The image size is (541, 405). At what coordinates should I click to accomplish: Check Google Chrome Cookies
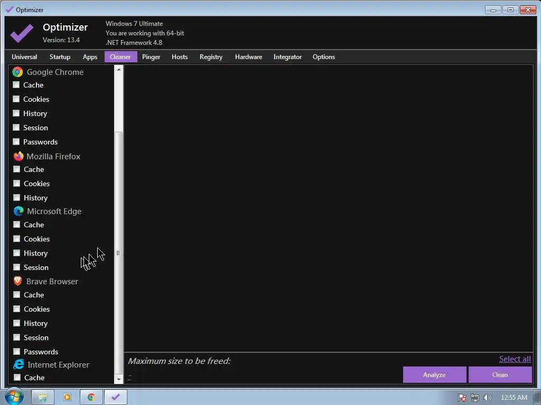tap(16, 99)
